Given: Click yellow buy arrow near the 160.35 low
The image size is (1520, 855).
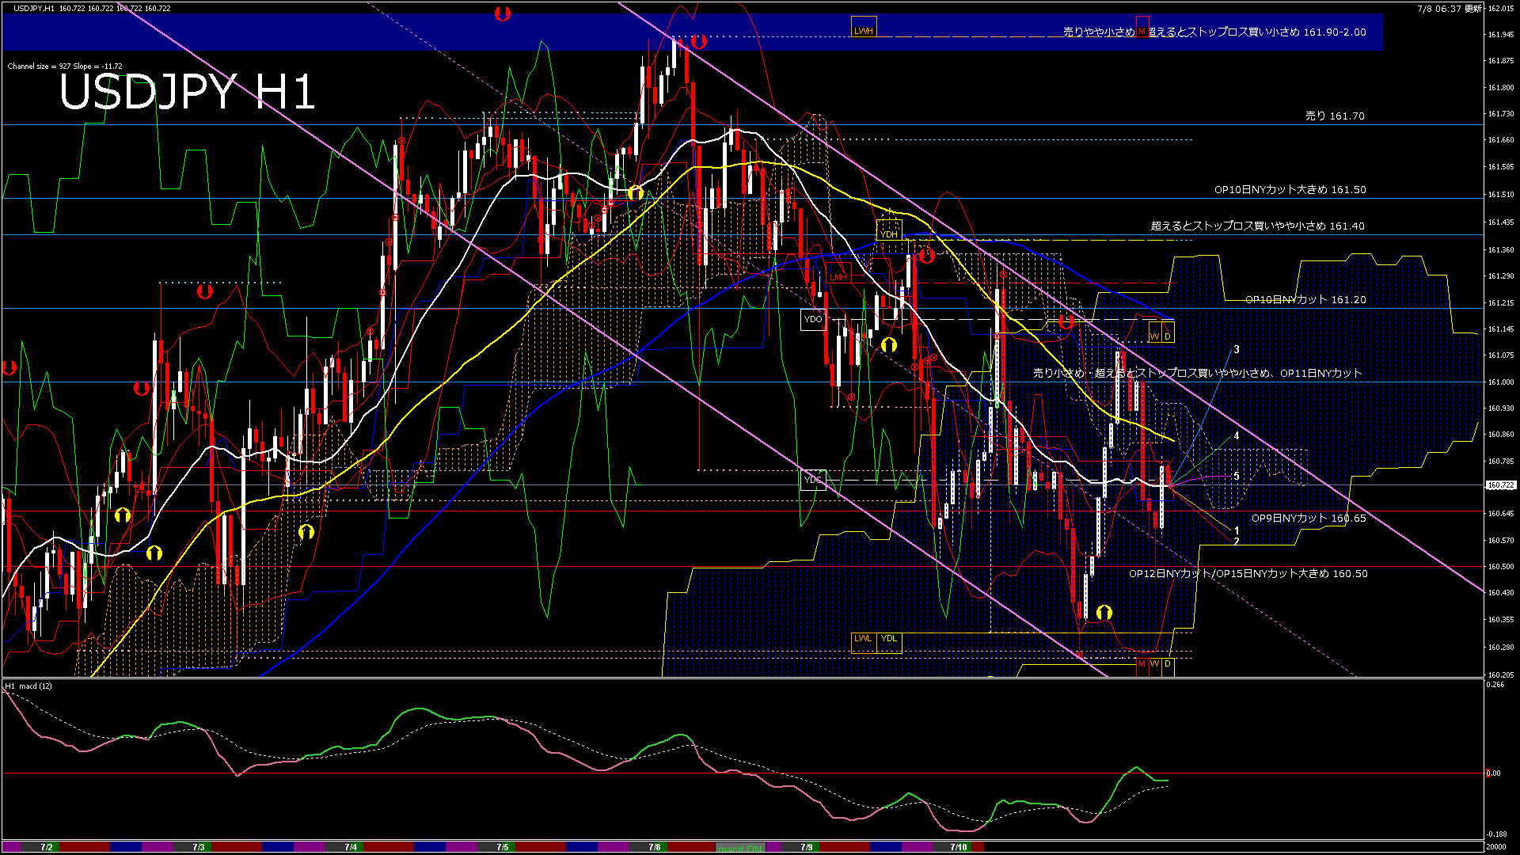Looking at the screenshot, I should 1104,612.
